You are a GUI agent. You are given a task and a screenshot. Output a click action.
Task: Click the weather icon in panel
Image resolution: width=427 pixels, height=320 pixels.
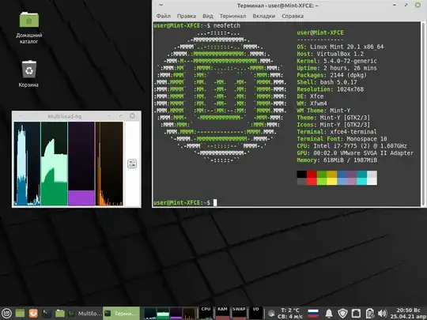pyautogui.click(x=271, y=313)
